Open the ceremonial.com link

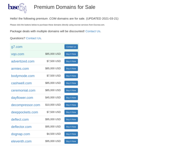[x=23, y=91]
